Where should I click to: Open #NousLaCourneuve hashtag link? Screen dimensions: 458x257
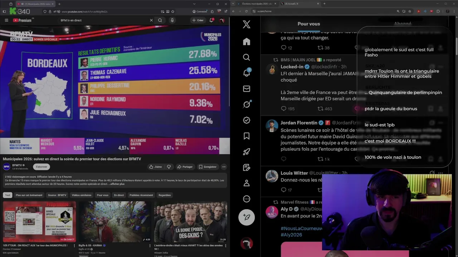coord(302,228)
